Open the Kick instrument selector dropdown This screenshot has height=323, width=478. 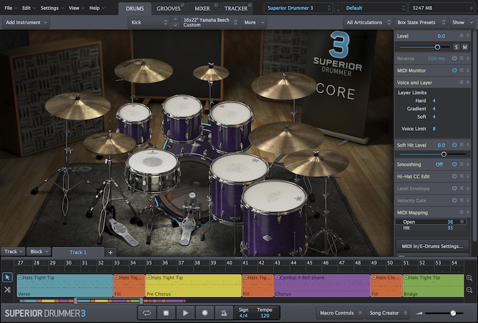[x=149, y=22]
